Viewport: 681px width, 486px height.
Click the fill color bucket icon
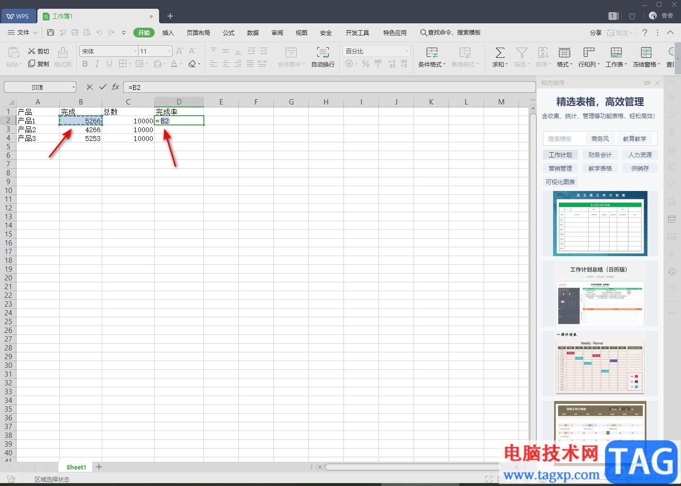point(157,64)
